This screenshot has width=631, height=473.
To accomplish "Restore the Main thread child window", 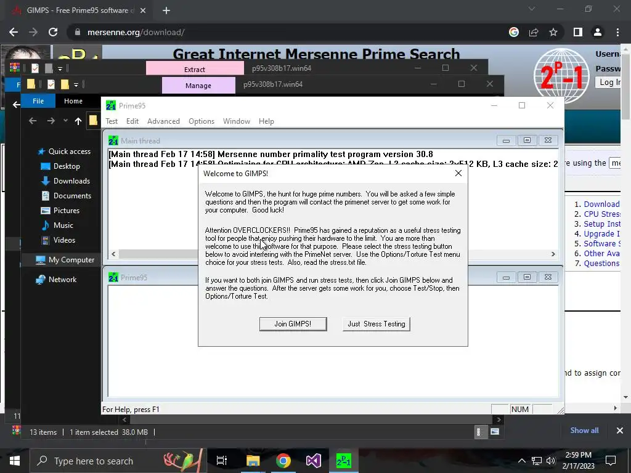I will [527, 140].
